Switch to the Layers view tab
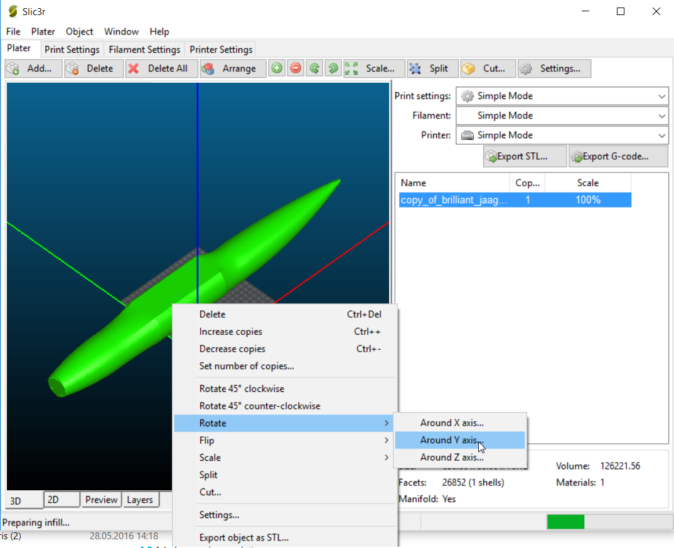 (x=140, y=500)
